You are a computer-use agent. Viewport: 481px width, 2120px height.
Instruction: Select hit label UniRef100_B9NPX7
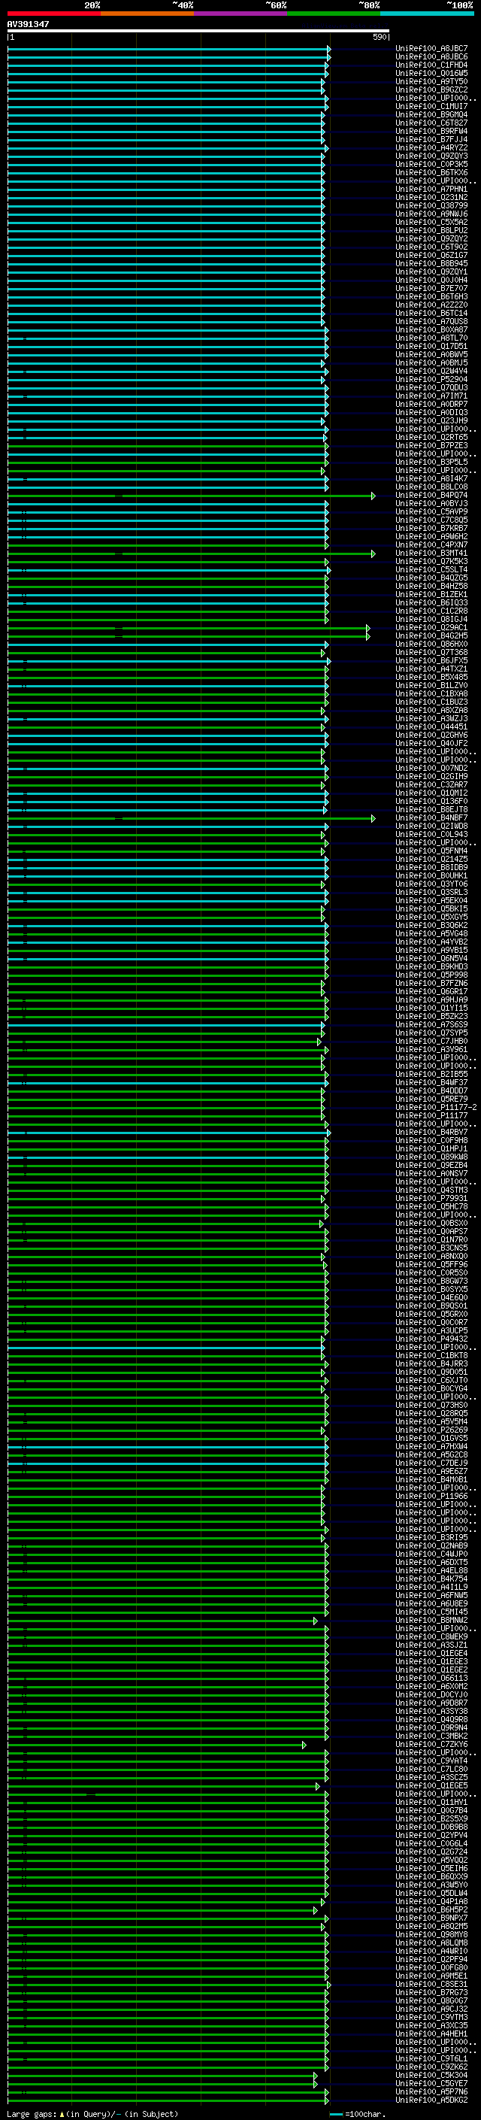(x=431, y=1919)
